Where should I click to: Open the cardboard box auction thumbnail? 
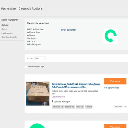click(x=38, y=94)
